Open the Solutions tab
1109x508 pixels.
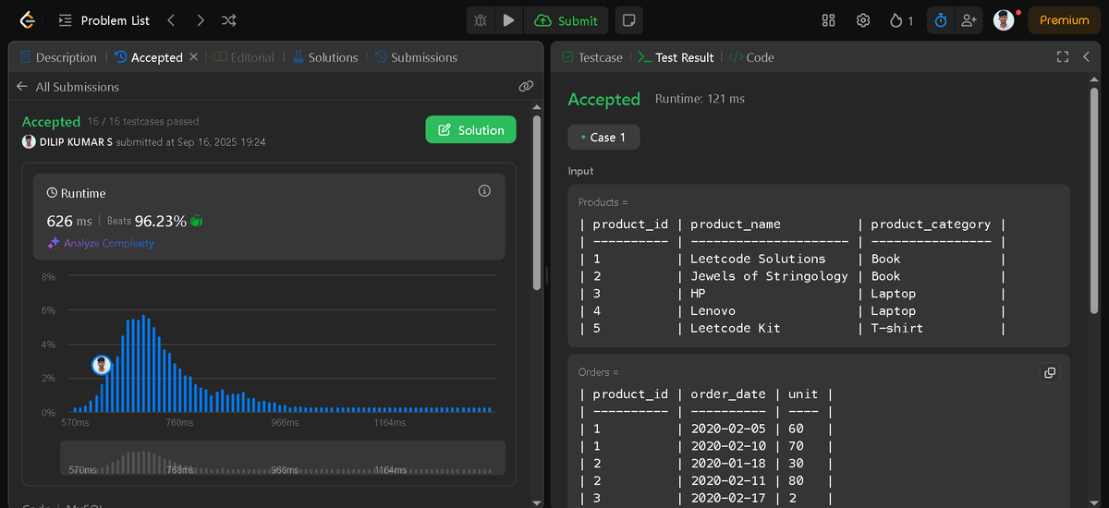coord(324,57)
